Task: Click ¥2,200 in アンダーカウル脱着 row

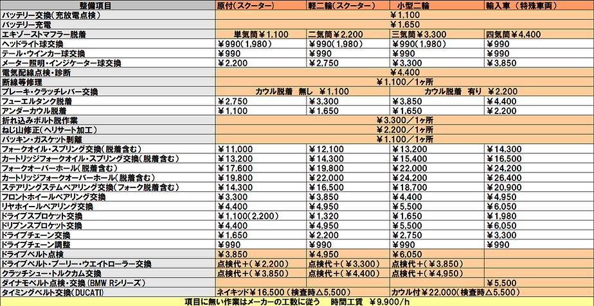Action: pyautogui.click(x=539, y=111)
